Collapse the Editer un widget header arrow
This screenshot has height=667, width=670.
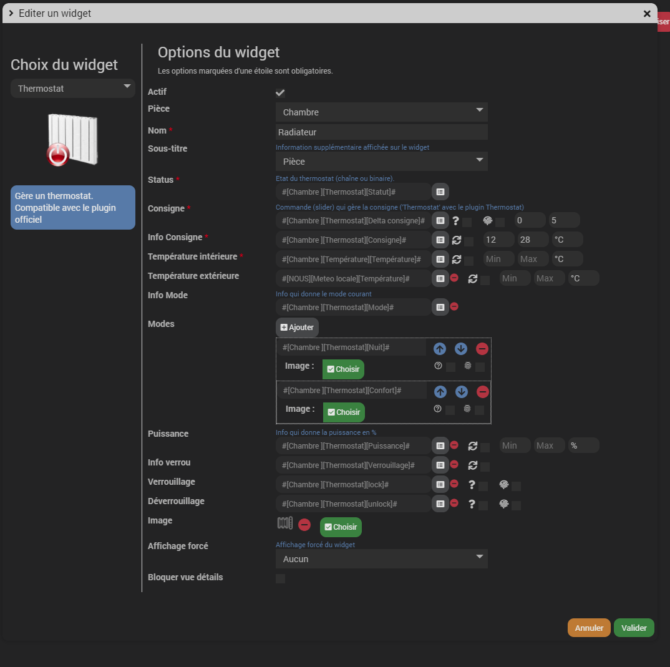11,13
